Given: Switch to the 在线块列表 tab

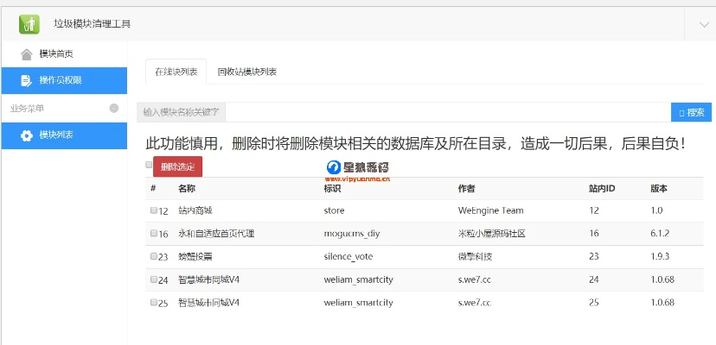Looking at the screenshot, I should click(176, 72).
